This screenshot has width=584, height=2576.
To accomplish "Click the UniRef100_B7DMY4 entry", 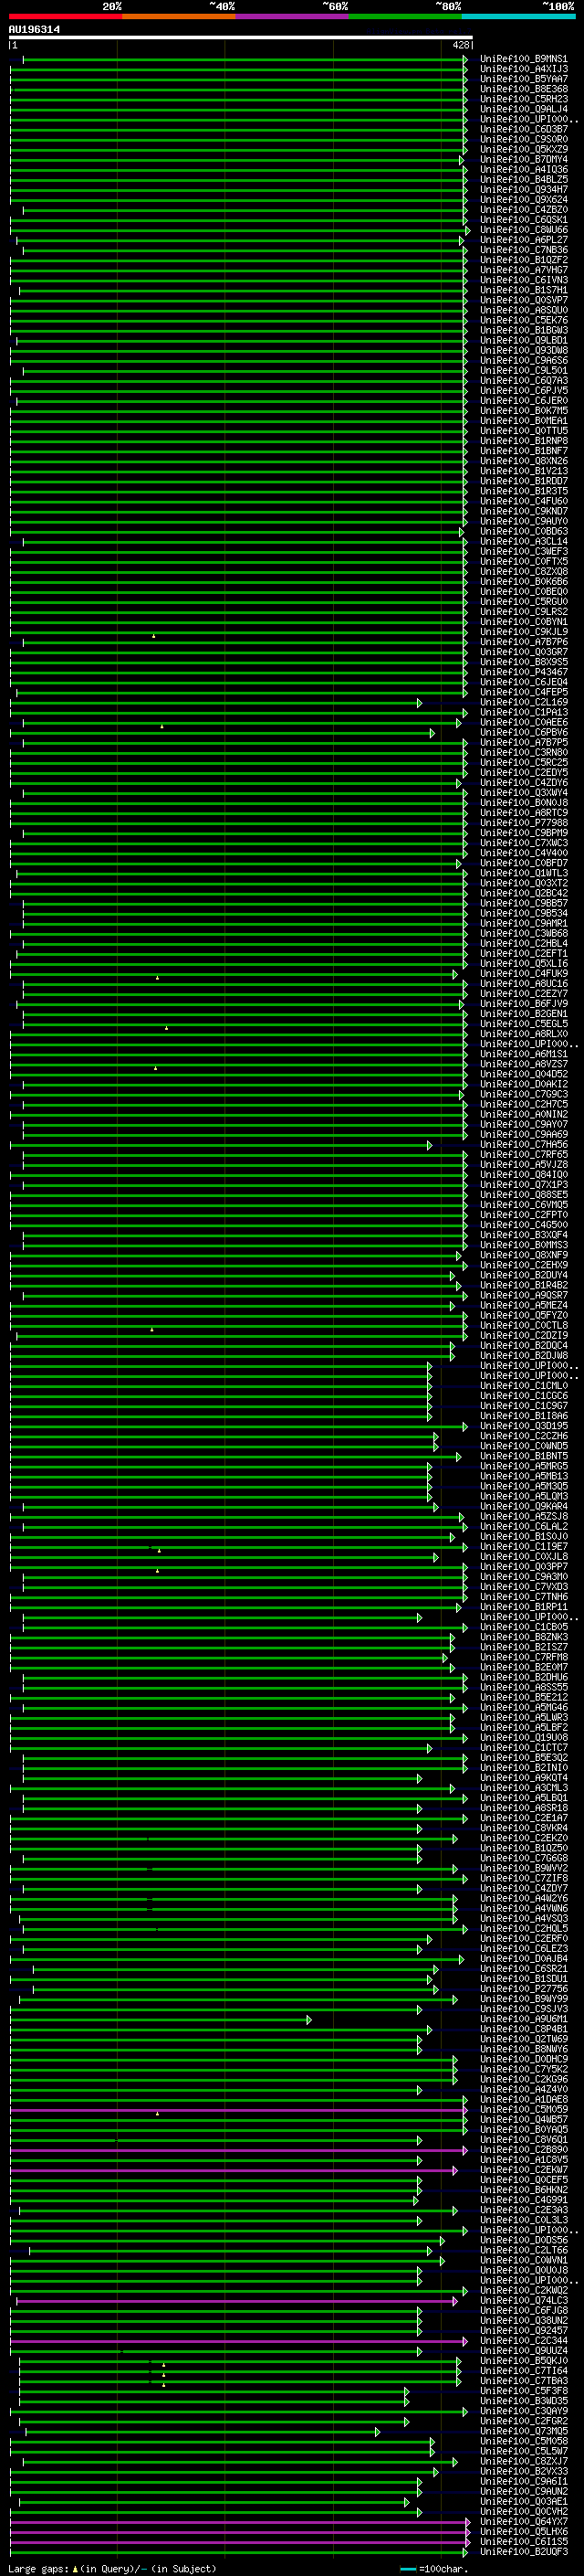I will [x=523, y=160].
